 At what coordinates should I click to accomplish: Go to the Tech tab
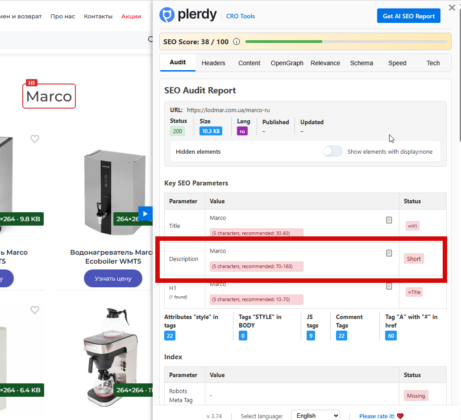coord(433,63)
